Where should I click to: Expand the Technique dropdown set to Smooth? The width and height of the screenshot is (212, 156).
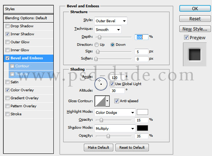[108, 29]
